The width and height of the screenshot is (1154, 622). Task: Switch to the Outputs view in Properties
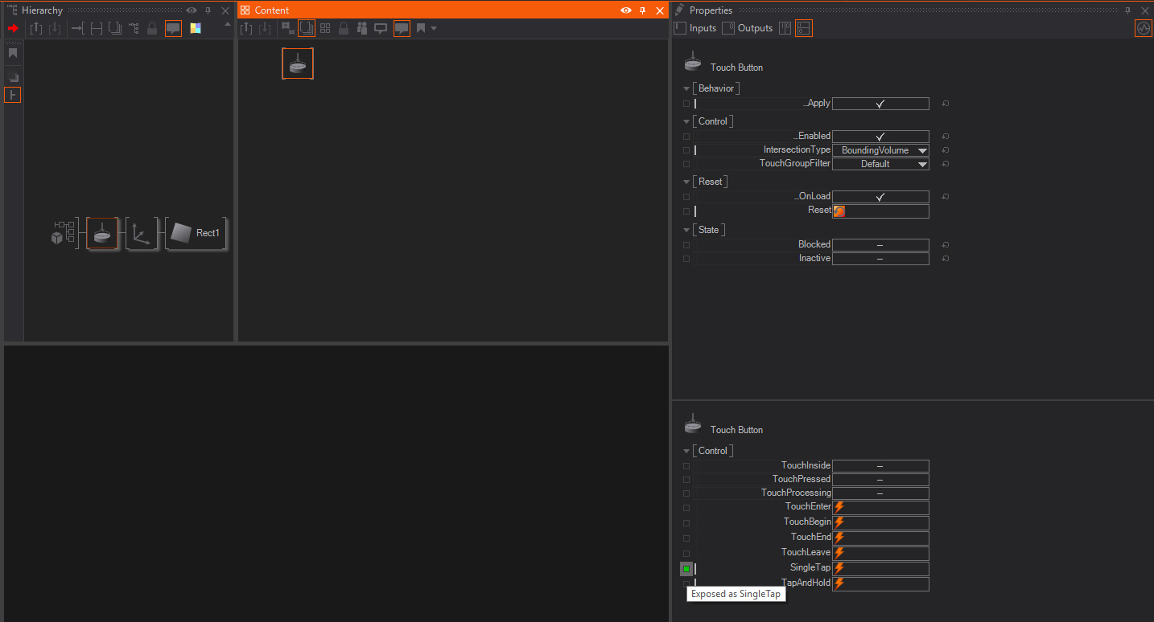tap(748, 28)
